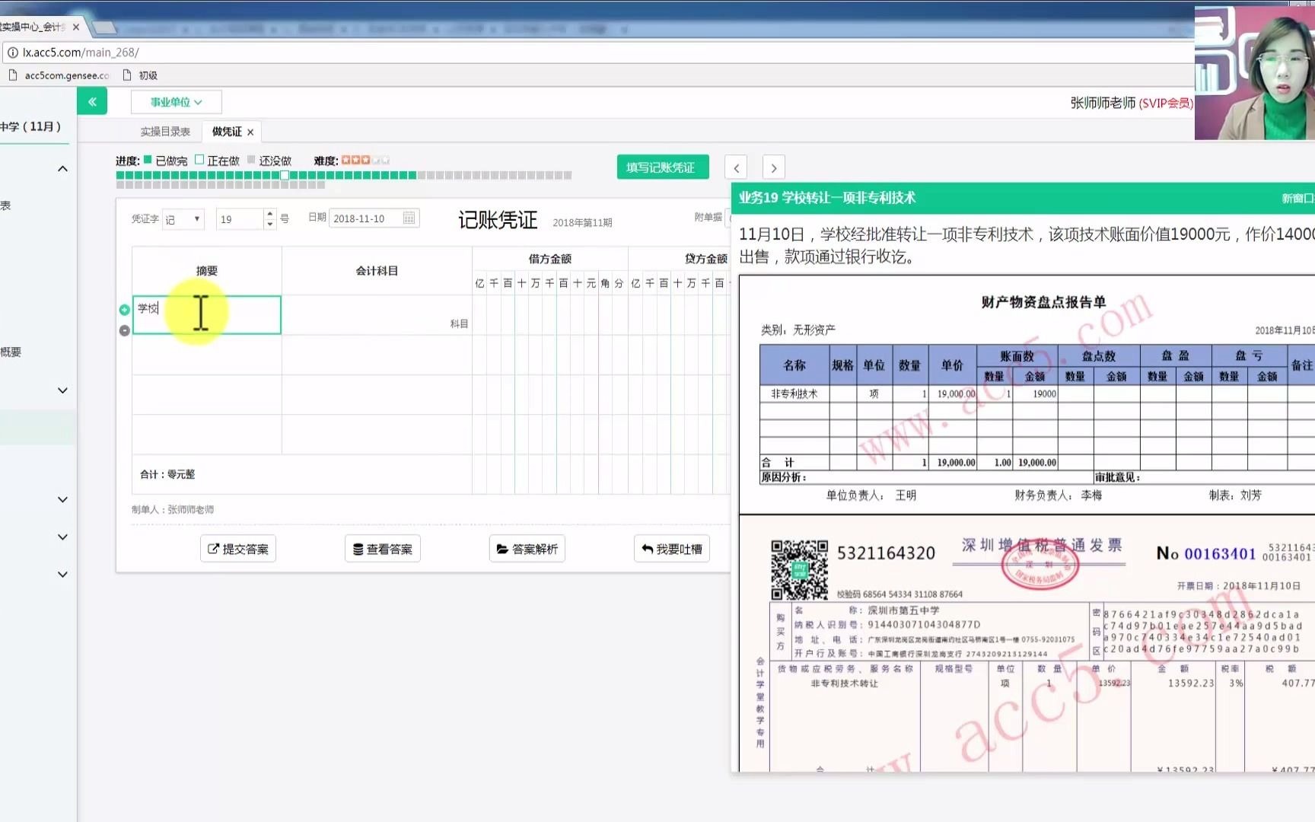Viewport: 1315px width, 822px height.
Task: Go to next task with right arrow
Action: click(774, 167)
